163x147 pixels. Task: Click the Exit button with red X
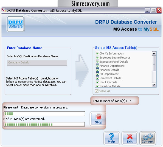point(130,138)
